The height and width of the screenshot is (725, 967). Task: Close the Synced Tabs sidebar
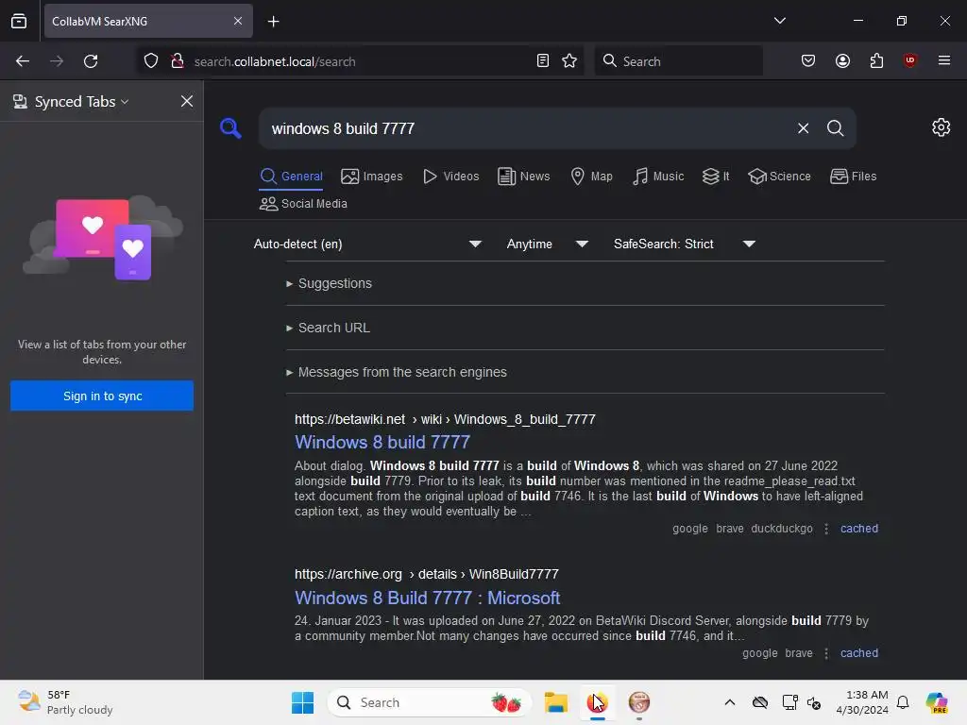(187, 101)
